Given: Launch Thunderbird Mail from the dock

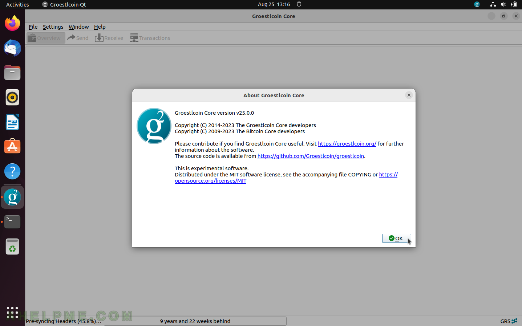Looking at the screenshot, I should 12,48.
